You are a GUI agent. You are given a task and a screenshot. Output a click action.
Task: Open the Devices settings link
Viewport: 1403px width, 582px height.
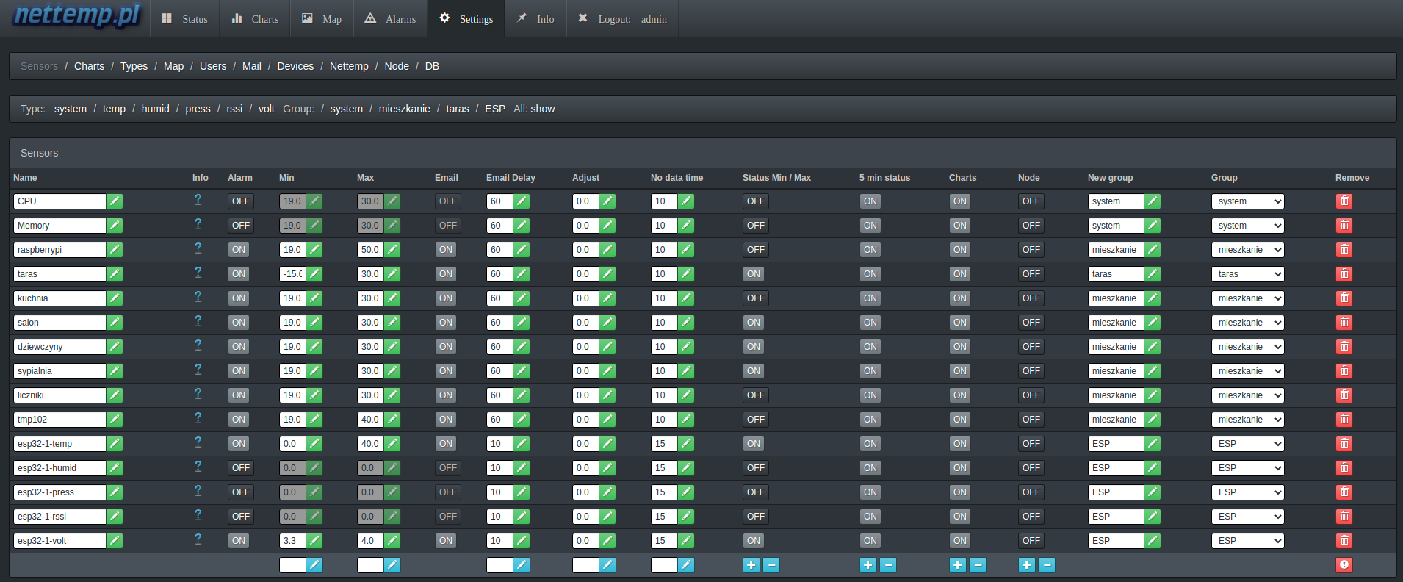295,66
